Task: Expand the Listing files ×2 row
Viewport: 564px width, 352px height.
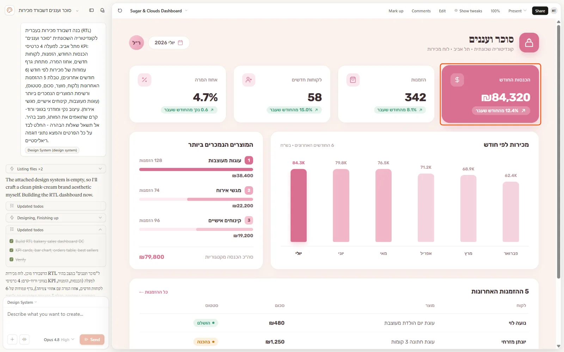Action: pyautogui.click(x=56, y=169)
